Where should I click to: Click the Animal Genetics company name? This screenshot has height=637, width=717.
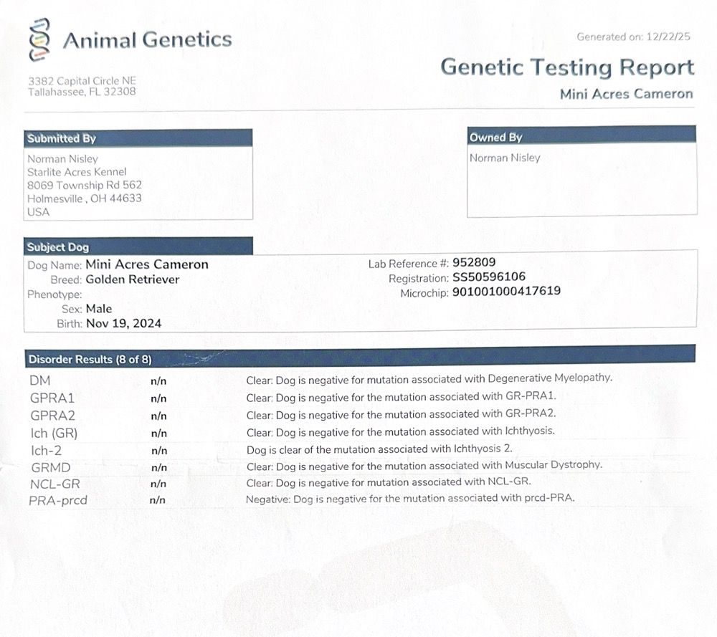(x=147, y=39)
